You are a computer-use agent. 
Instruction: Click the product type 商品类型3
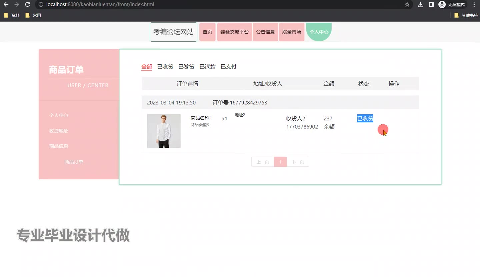(200, 125)
